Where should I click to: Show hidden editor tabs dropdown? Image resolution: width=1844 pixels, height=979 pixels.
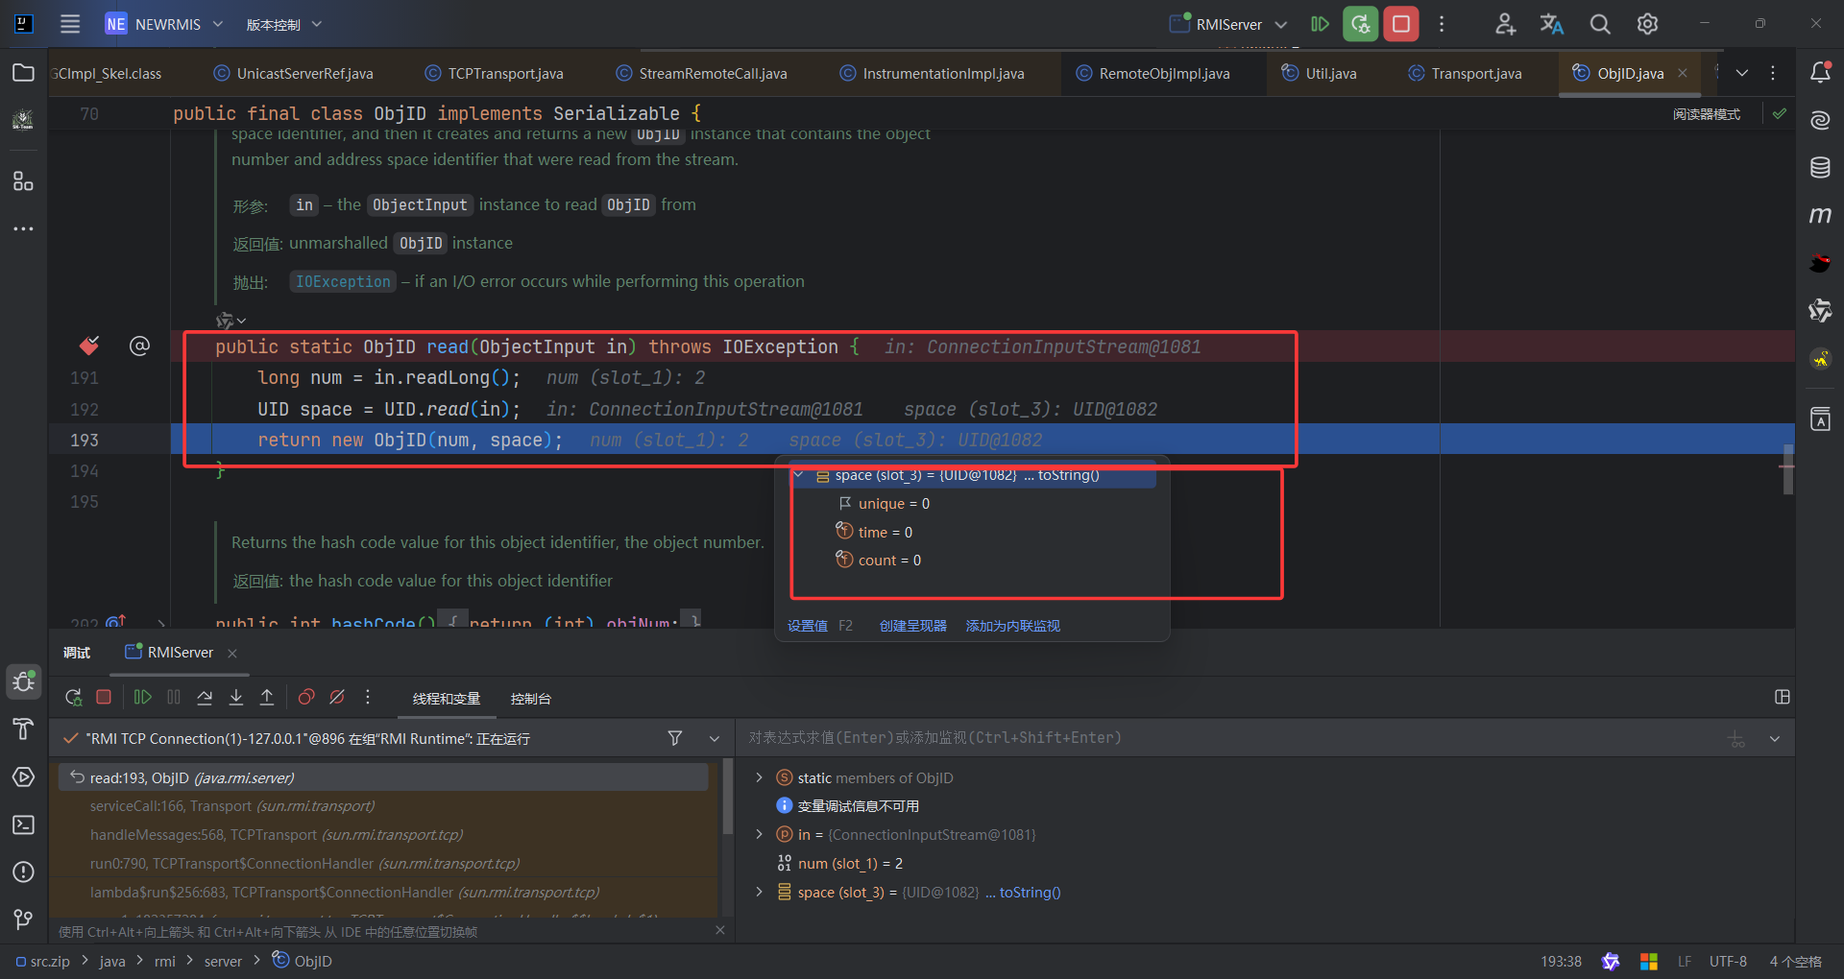(x=1742, y=73)
